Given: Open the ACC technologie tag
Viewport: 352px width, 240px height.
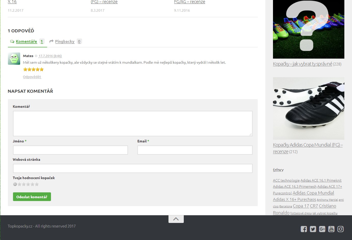Looking at the screenshot, I should click(x=286, y=180).
